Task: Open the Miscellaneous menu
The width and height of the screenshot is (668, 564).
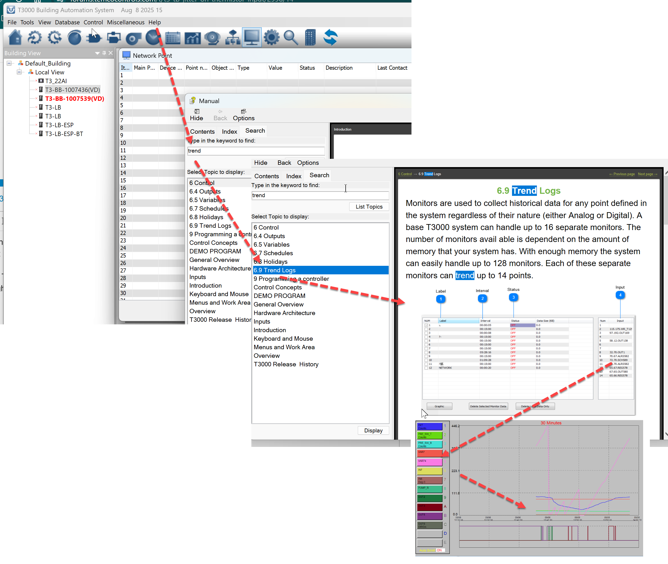Action: tap(126, 22)
